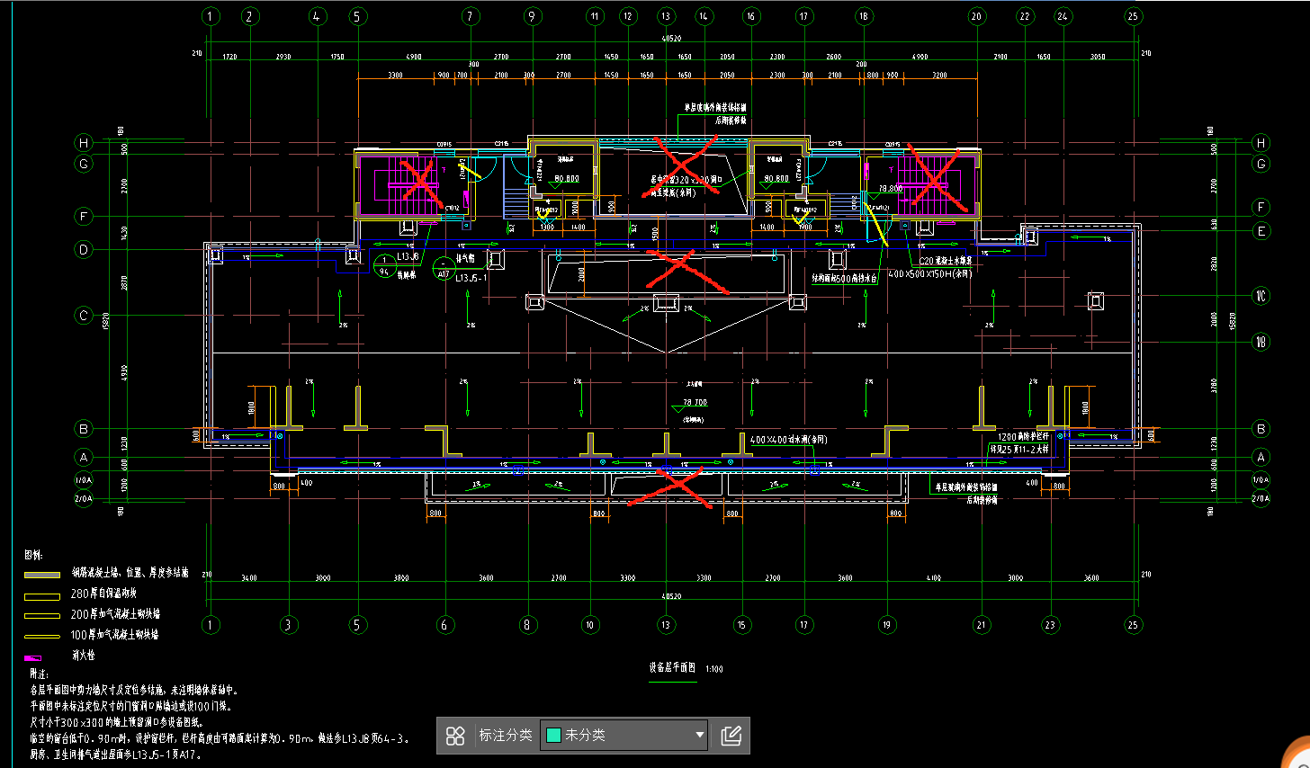This screenshot has height=768, width=1310.
Task: Select axis bubble 8
Action: click(528, 625)
